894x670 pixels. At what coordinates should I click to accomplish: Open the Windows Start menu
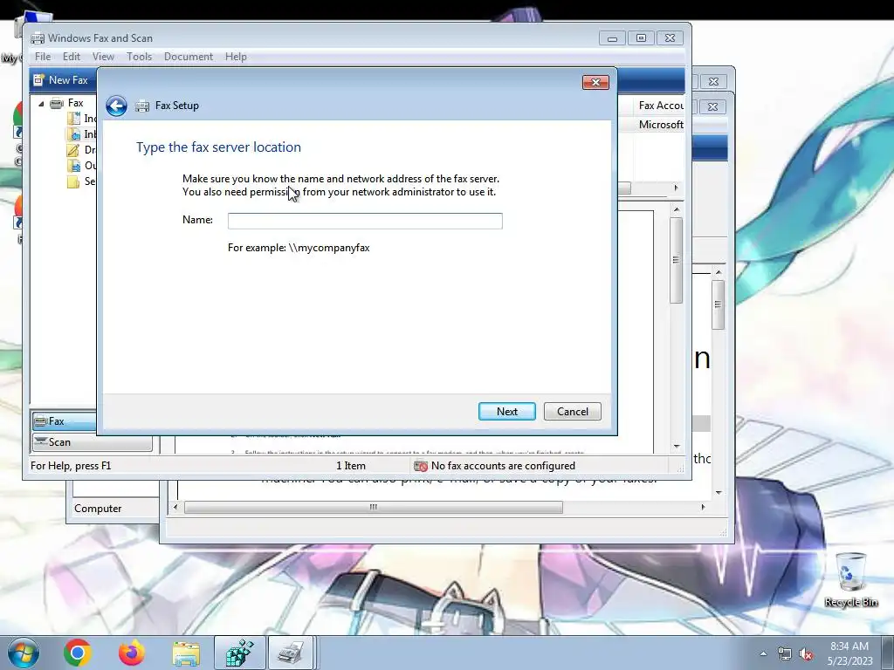pyautogui.click(x=23, y=653)
